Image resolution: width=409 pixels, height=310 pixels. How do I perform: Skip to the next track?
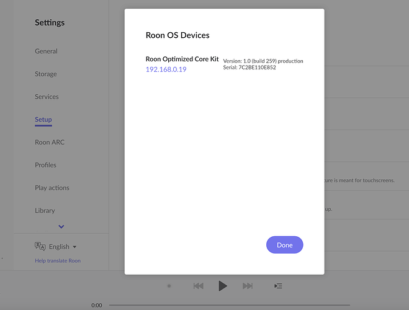coord(248,286)
